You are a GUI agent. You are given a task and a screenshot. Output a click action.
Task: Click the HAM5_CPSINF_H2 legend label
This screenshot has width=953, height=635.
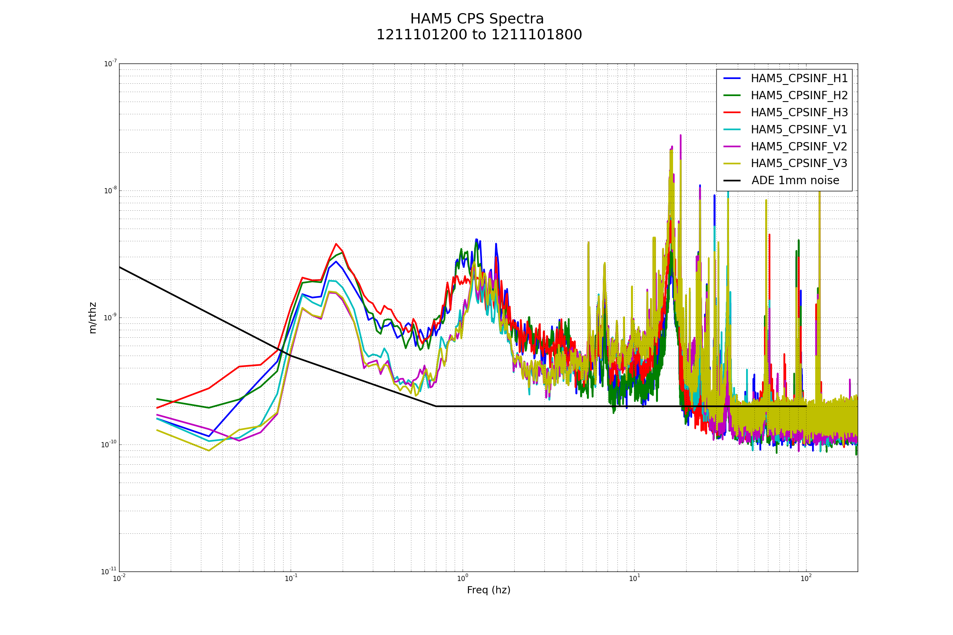pos(799,96)
